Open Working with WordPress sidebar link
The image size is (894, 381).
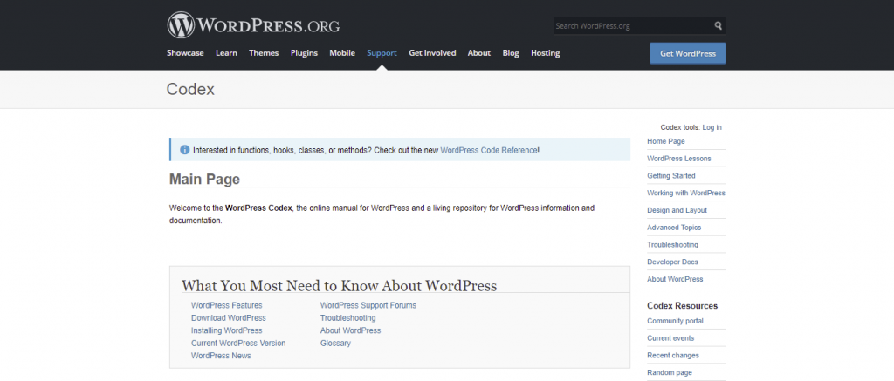pos(686,193)
